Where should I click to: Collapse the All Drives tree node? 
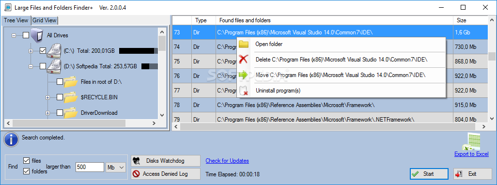(14, 35)
